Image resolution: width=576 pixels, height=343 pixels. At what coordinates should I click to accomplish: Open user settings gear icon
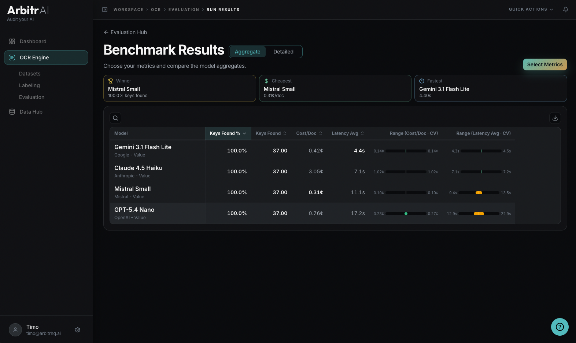pyautogui.click(x=78, y=330)
